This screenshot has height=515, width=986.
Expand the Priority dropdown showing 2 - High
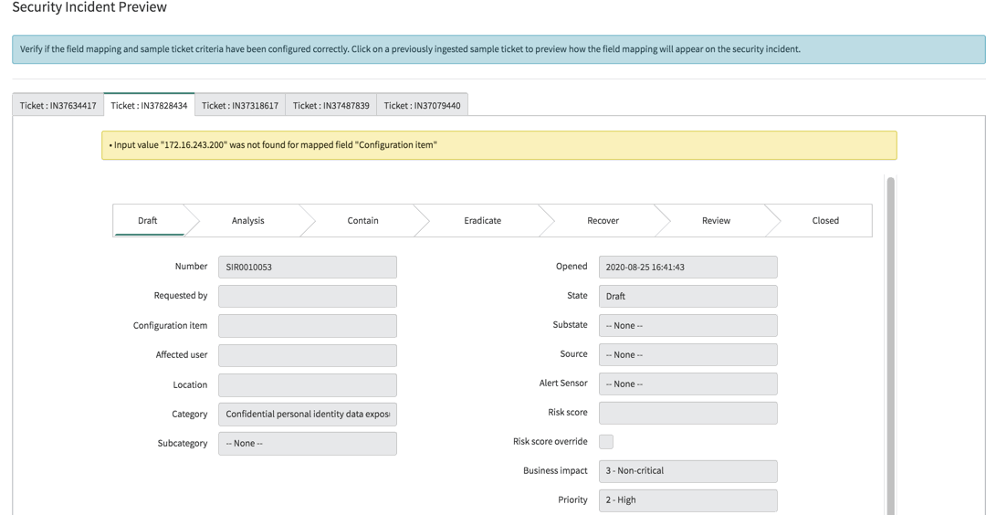click(x=688, y=499)
